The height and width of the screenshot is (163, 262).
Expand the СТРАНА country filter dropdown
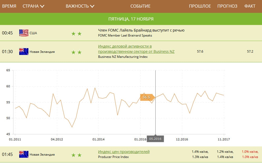33,6
